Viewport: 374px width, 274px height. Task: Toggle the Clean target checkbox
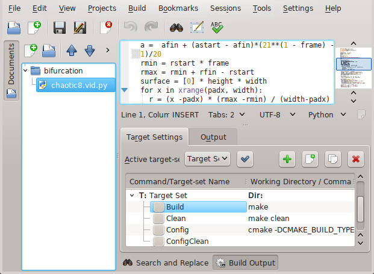158,218
